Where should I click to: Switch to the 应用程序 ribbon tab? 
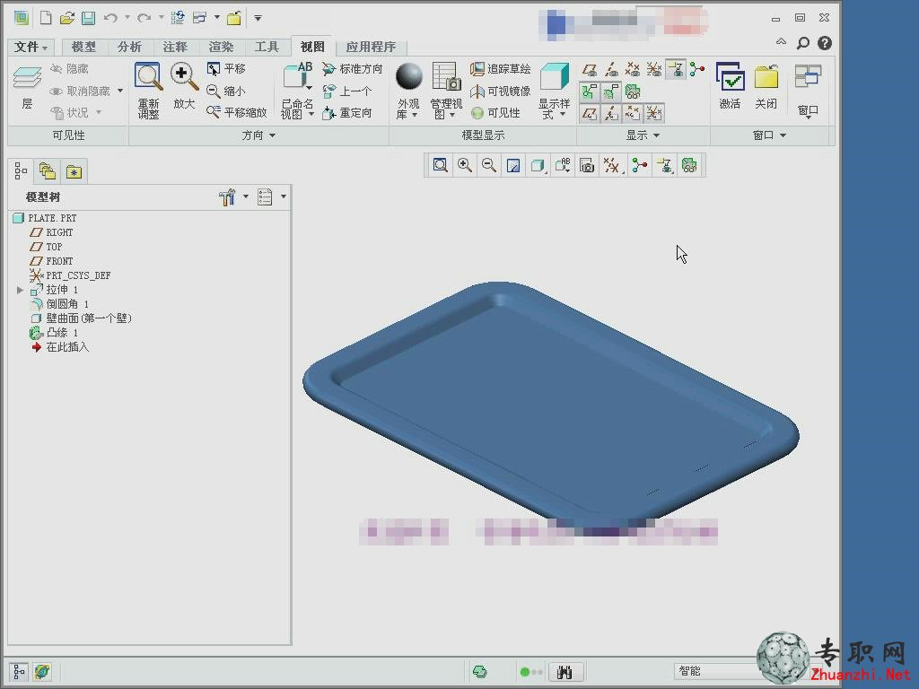(371, 47)
